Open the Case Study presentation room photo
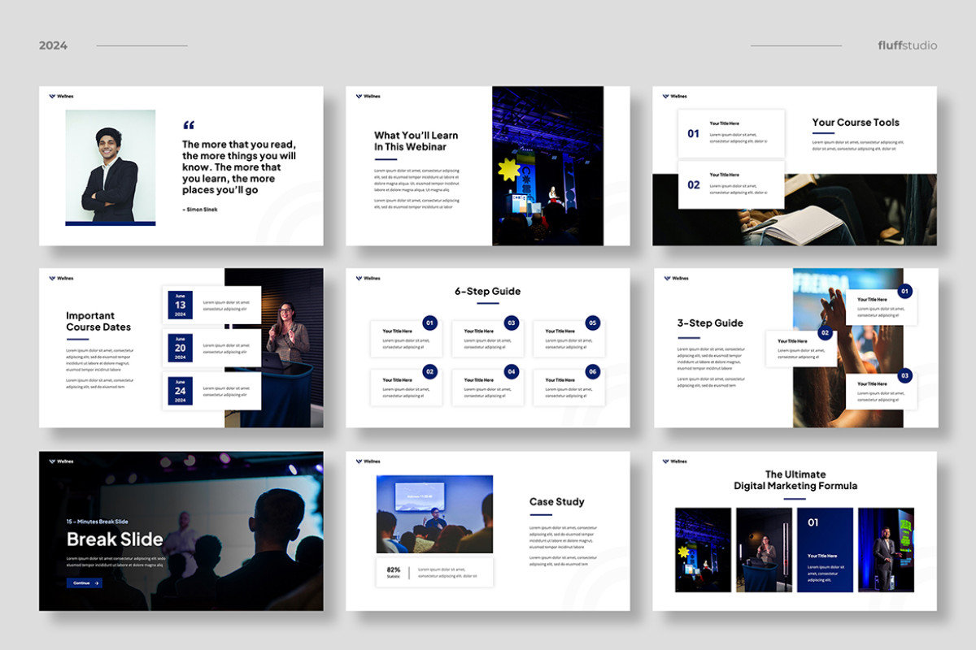Screen dimensions: 976x650 [434, 514]
